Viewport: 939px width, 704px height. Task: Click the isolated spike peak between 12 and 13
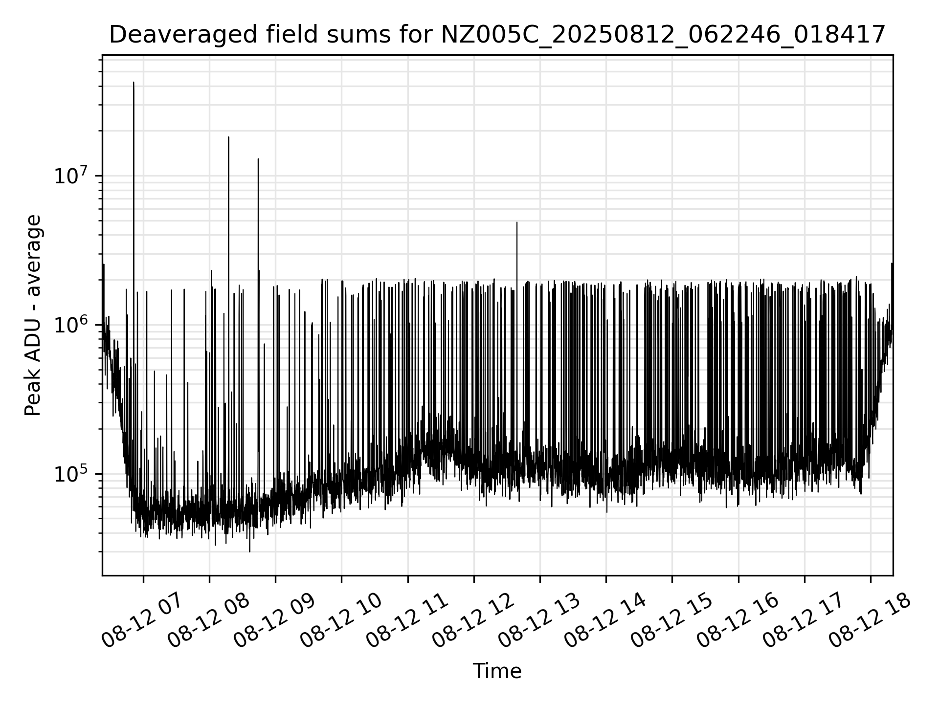(x=517, y=222)
